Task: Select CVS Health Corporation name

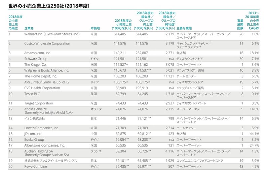Action: coord(42,88)
